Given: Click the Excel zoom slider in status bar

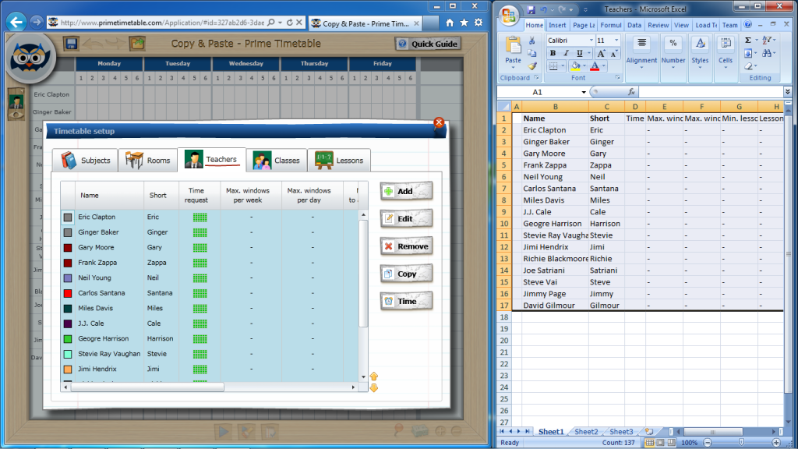Looking at the screenshot, I should [x=742, y=443].
